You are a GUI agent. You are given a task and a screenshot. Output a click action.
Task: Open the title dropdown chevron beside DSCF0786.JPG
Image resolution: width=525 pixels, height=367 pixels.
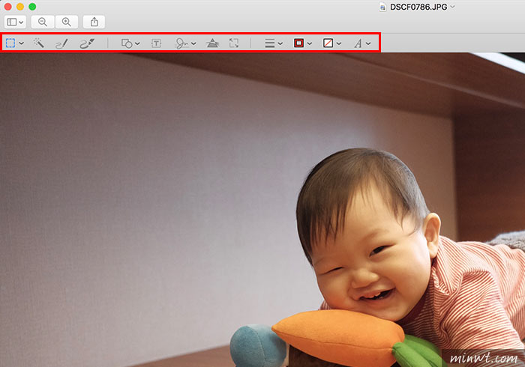pyautogui.click(x=453, y=7)
